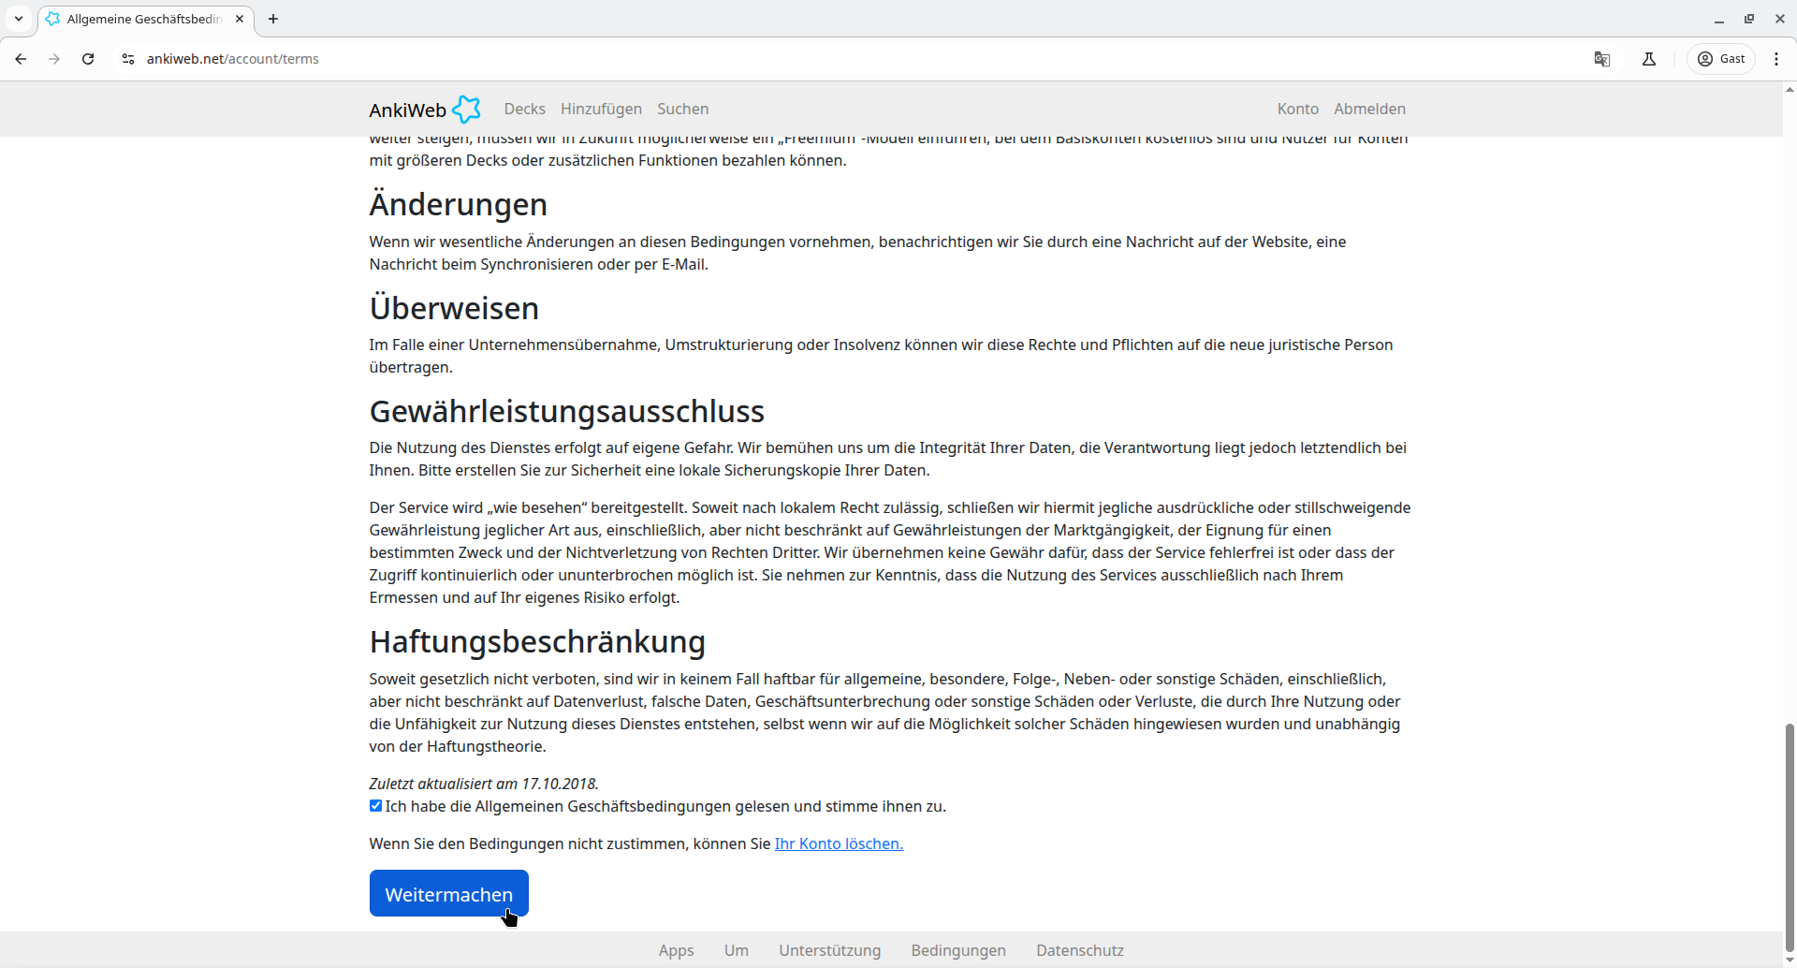Open the Decks menu item

click(x=524, y=110)
